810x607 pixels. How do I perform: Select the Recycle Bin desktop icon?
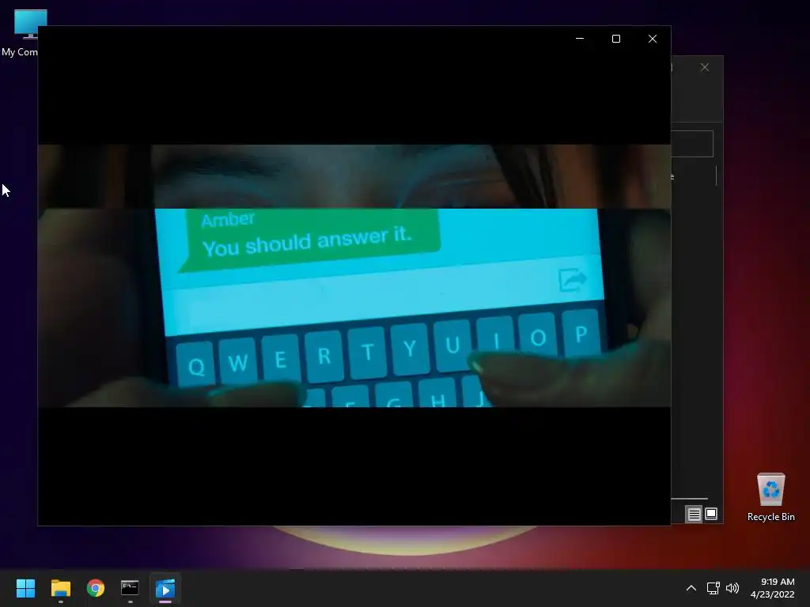tap(770, 496)
